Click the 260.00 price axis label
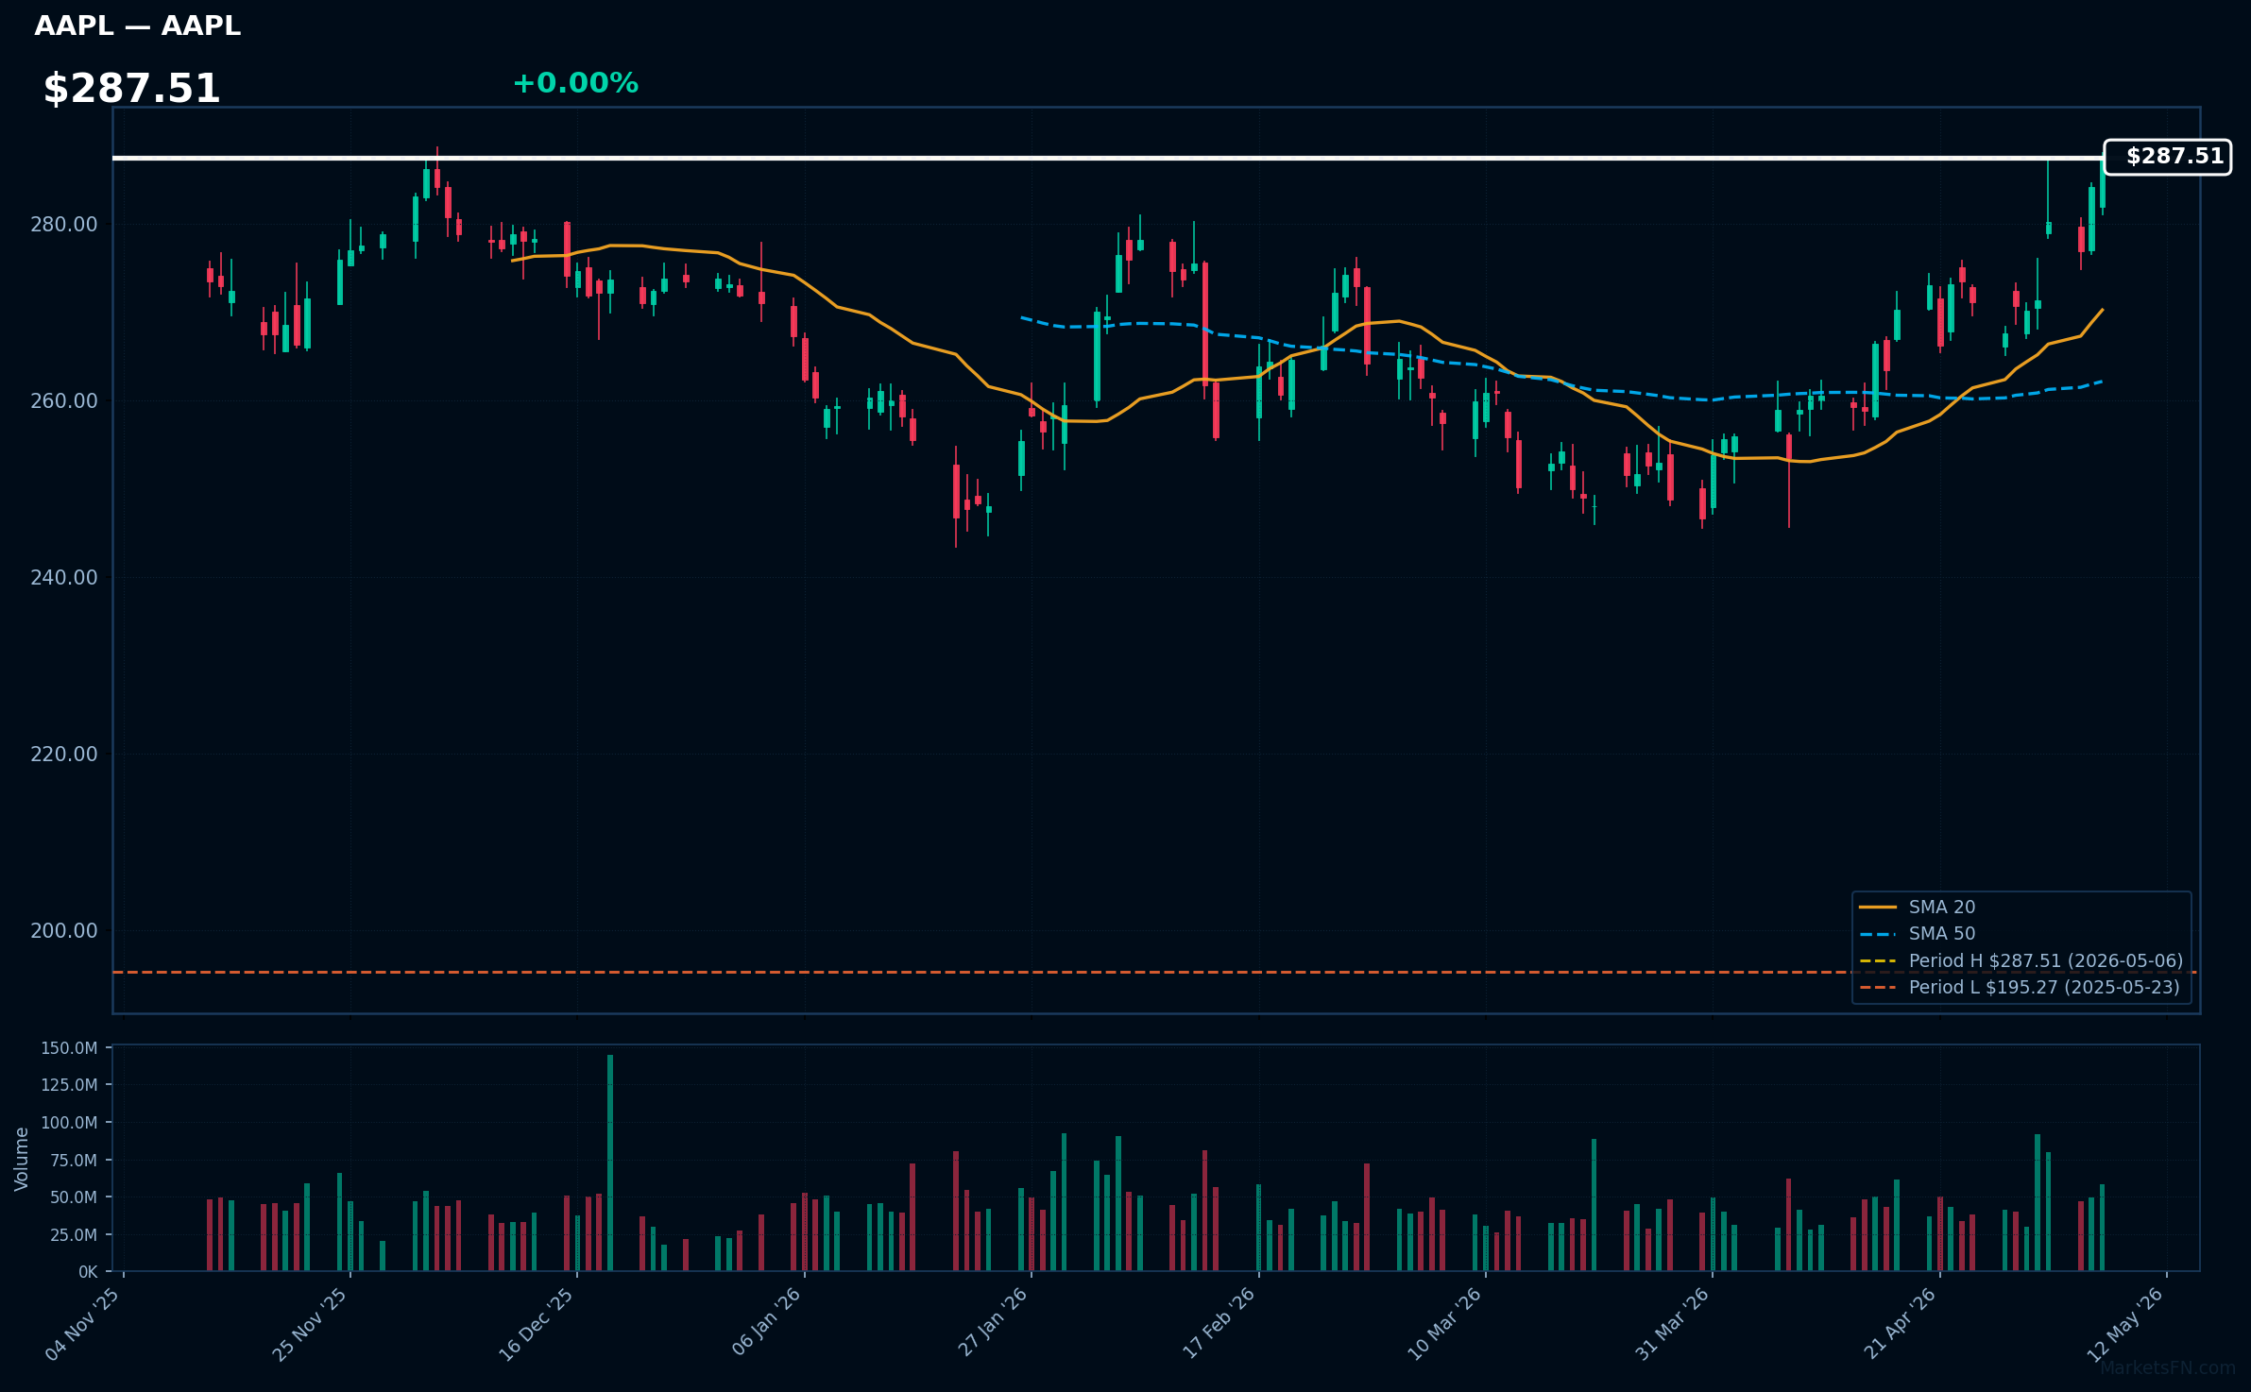 pyautogui.click(x=64, y=401)
